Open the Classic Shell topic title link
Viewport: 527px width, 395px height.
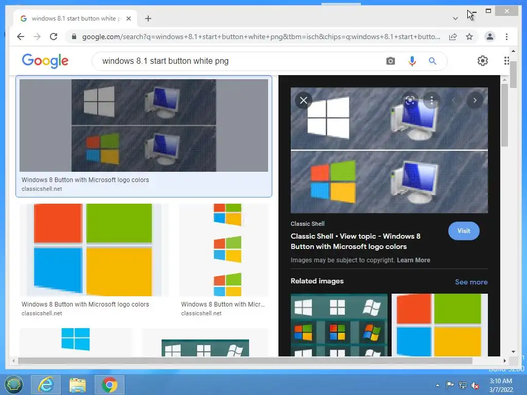tap(356, 241)
